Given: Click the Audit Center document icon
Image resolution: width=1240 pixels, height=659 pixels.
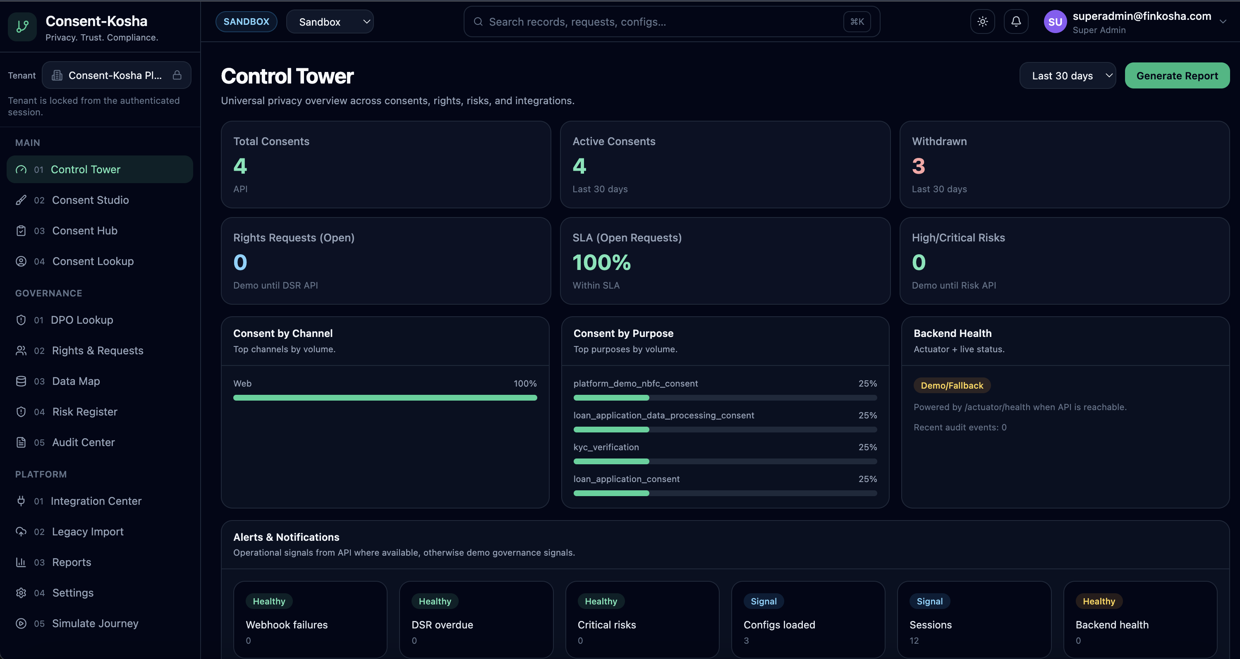Looking at the screenshot, I should (21, 442).
